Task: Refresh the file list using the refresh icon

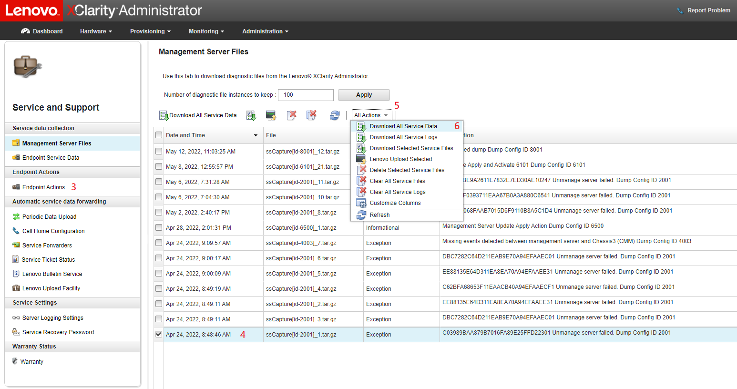Action: tap(335, 115)
